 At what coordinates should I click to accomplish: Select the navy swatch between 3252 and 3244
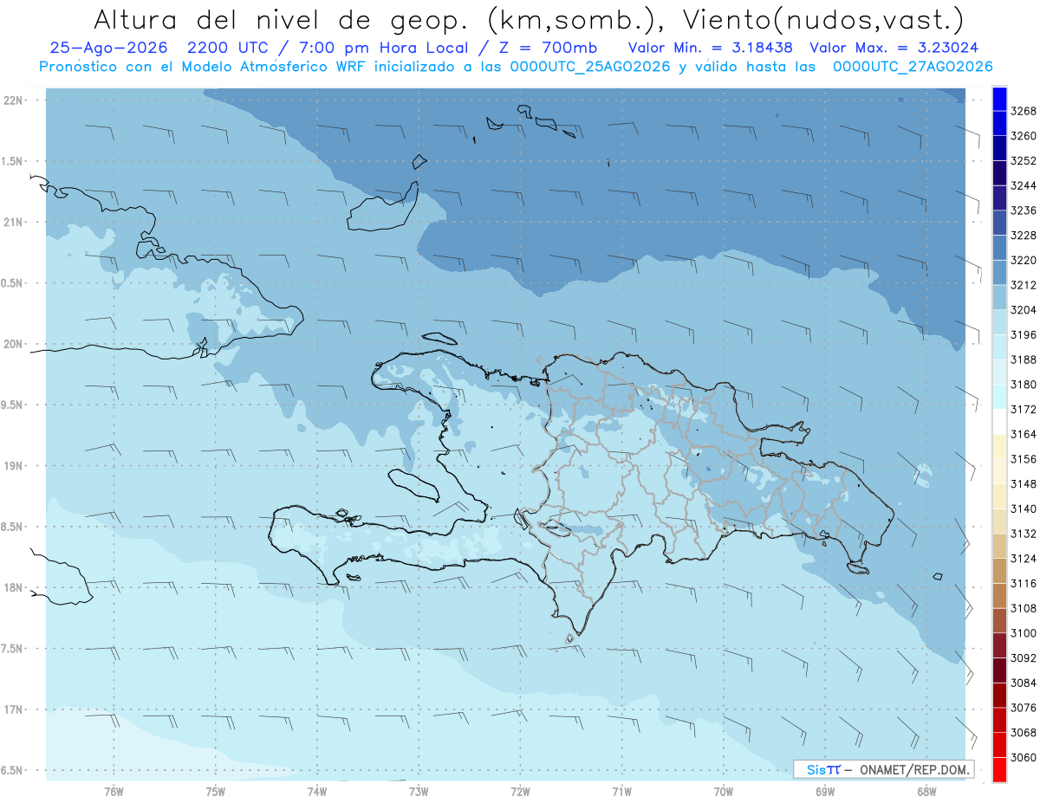point(999,173)
